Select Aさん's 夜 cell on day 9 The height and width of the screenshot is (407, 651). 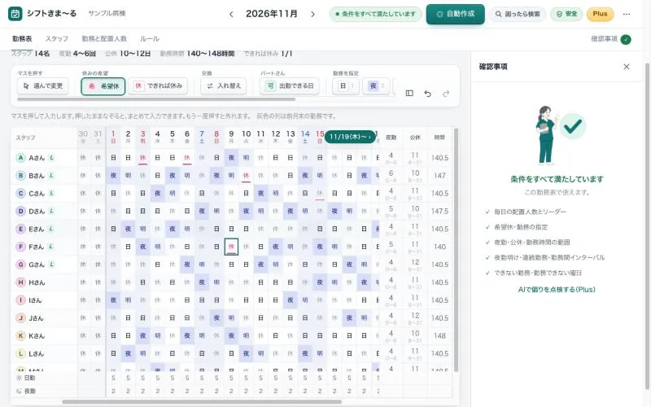(x=231, y=158)
